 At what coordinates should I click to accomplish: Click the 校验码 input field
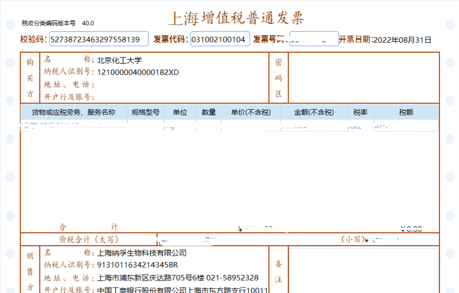coord(98,39)
